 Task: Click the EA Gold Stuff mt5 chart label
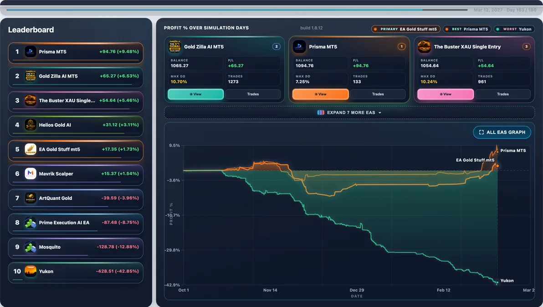[x=475, y=160]
